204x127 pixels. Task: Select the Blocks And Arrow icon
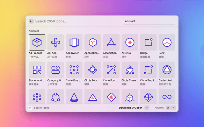pyautogui.click(x=37, y=70)
